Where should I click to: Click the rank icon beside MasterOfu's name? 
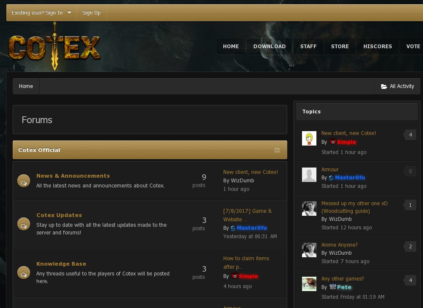[331, 177]
